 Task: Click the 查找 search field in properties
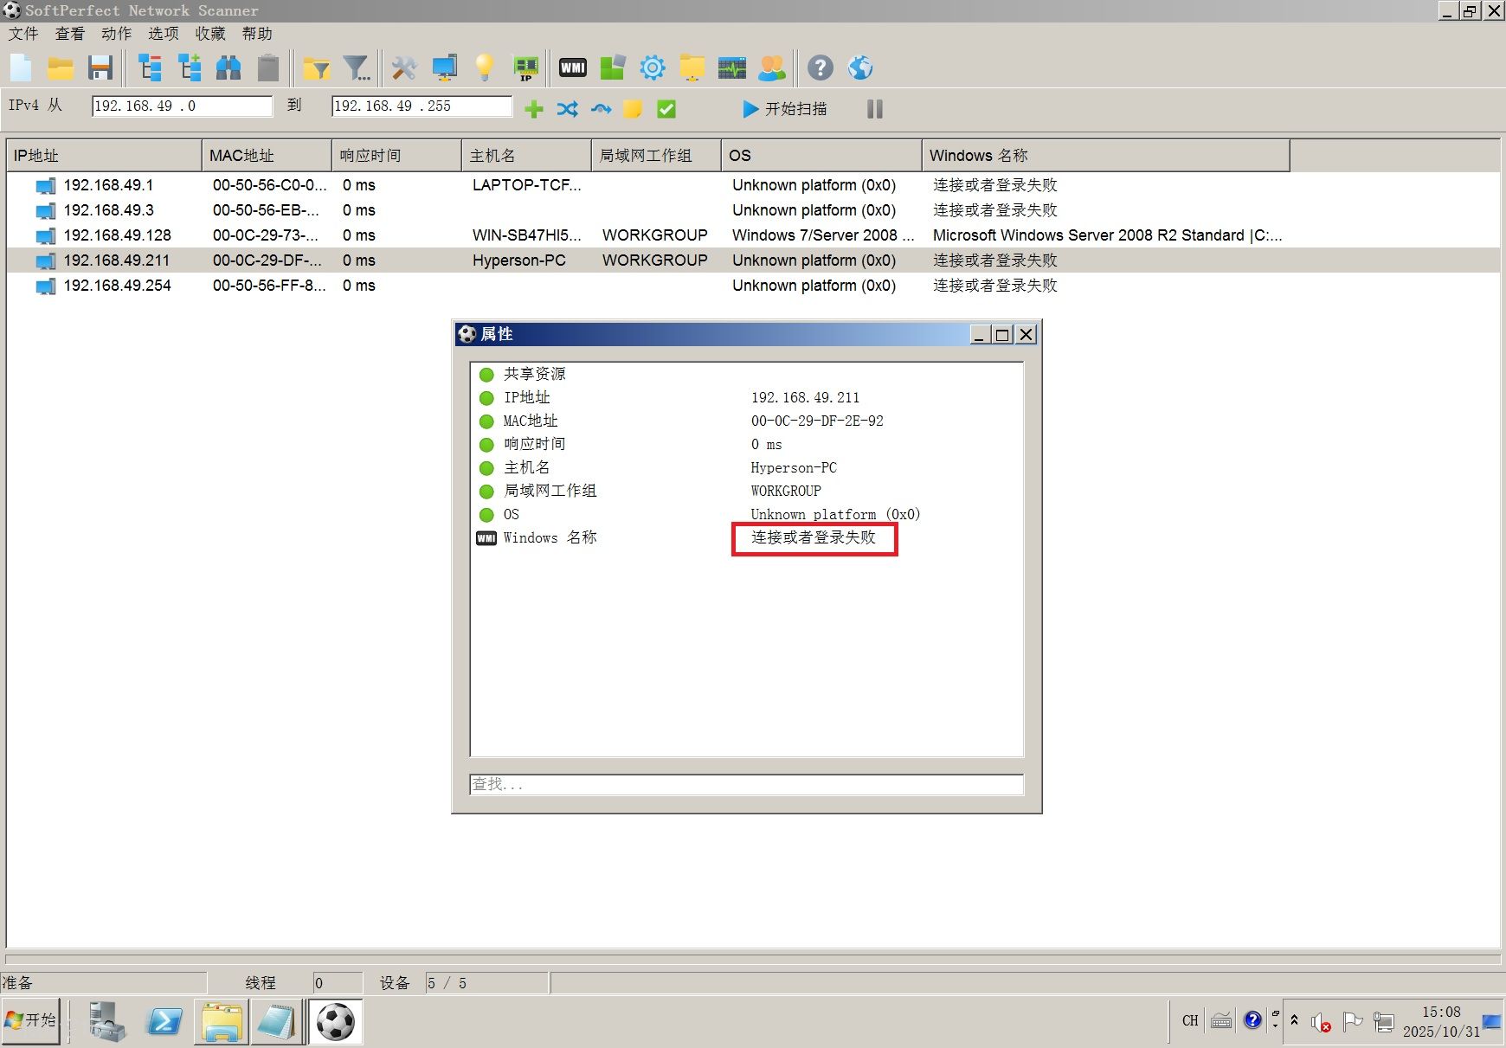click(x=746, y=784)
